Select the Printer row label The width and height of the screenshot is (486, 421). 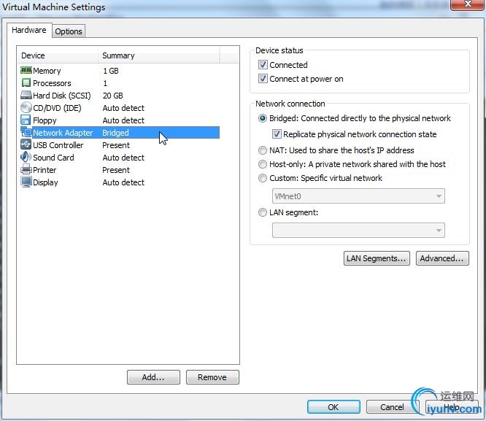[45, 170]
